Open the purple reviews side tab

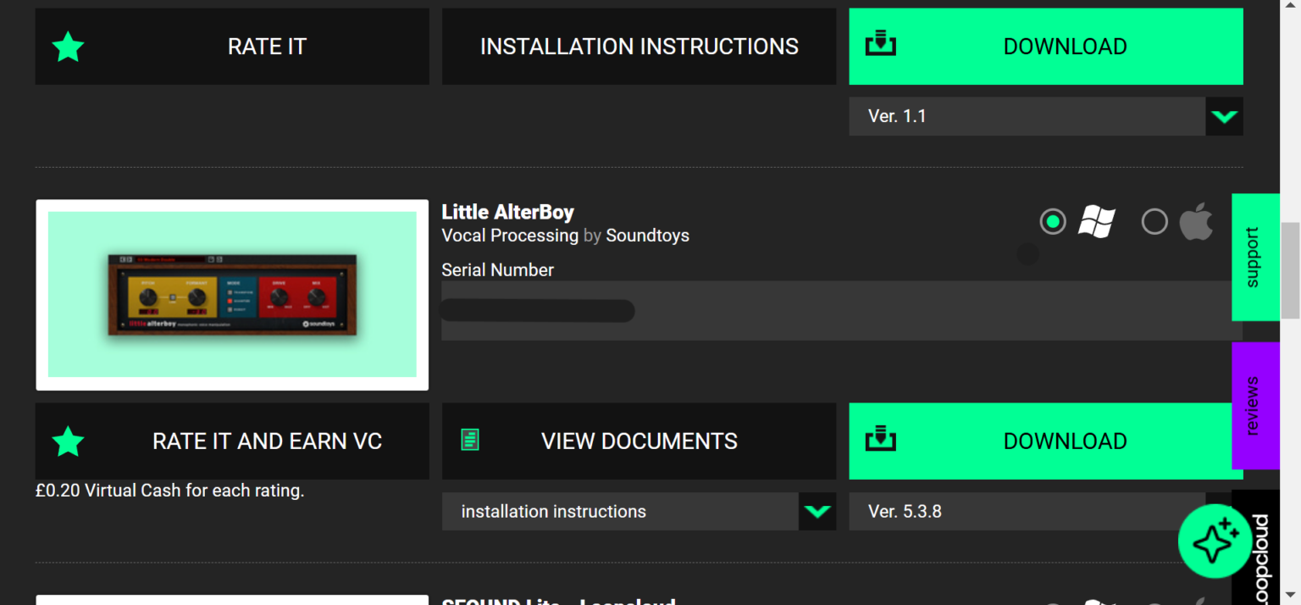[x=1254, y=405]
